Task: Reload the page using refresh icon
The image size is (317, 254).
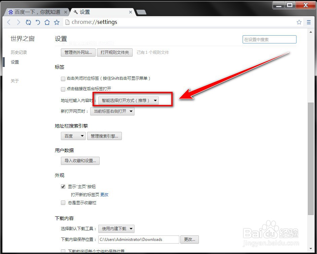Action: pyautogui.click(x=28, y=22)
